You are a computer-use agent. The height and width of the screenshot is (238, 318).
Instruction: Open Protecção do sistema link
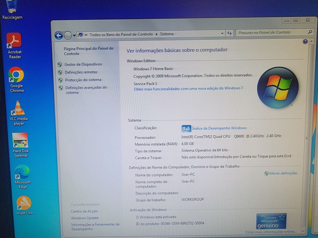(83, 80)
